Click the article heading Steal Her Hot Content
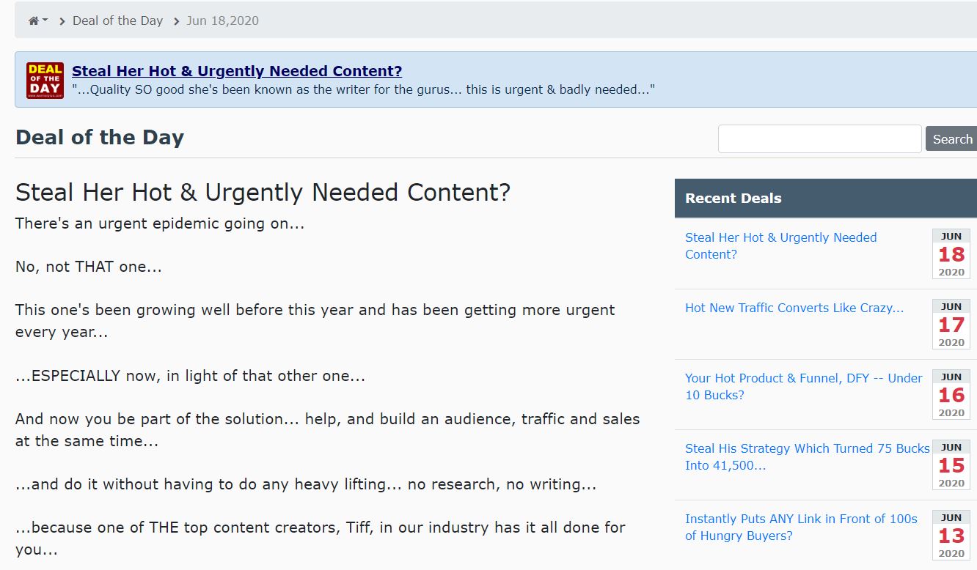977x570 pixels. pyautogui.click(x=263, y=193)
